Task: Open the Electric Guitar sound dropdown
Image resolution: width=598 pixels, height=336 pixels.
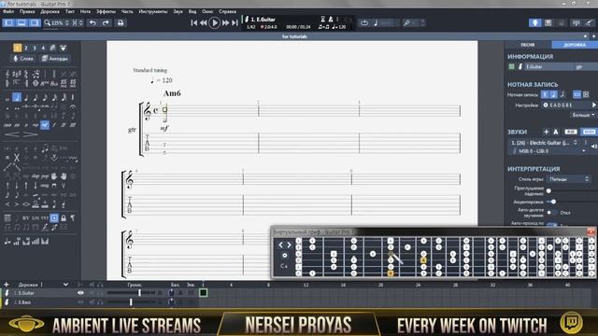Action: (x=545, y=143)
